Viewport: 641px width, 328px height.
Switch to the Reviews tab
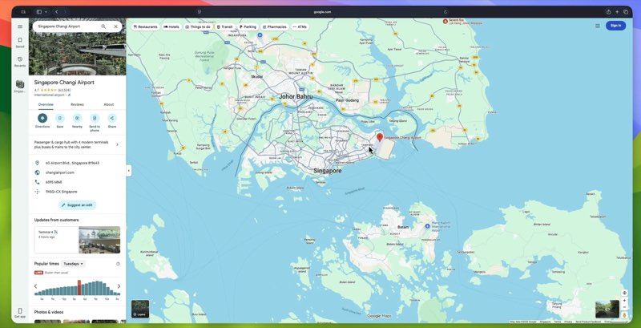pyautogui.click(x=77, y=104)
